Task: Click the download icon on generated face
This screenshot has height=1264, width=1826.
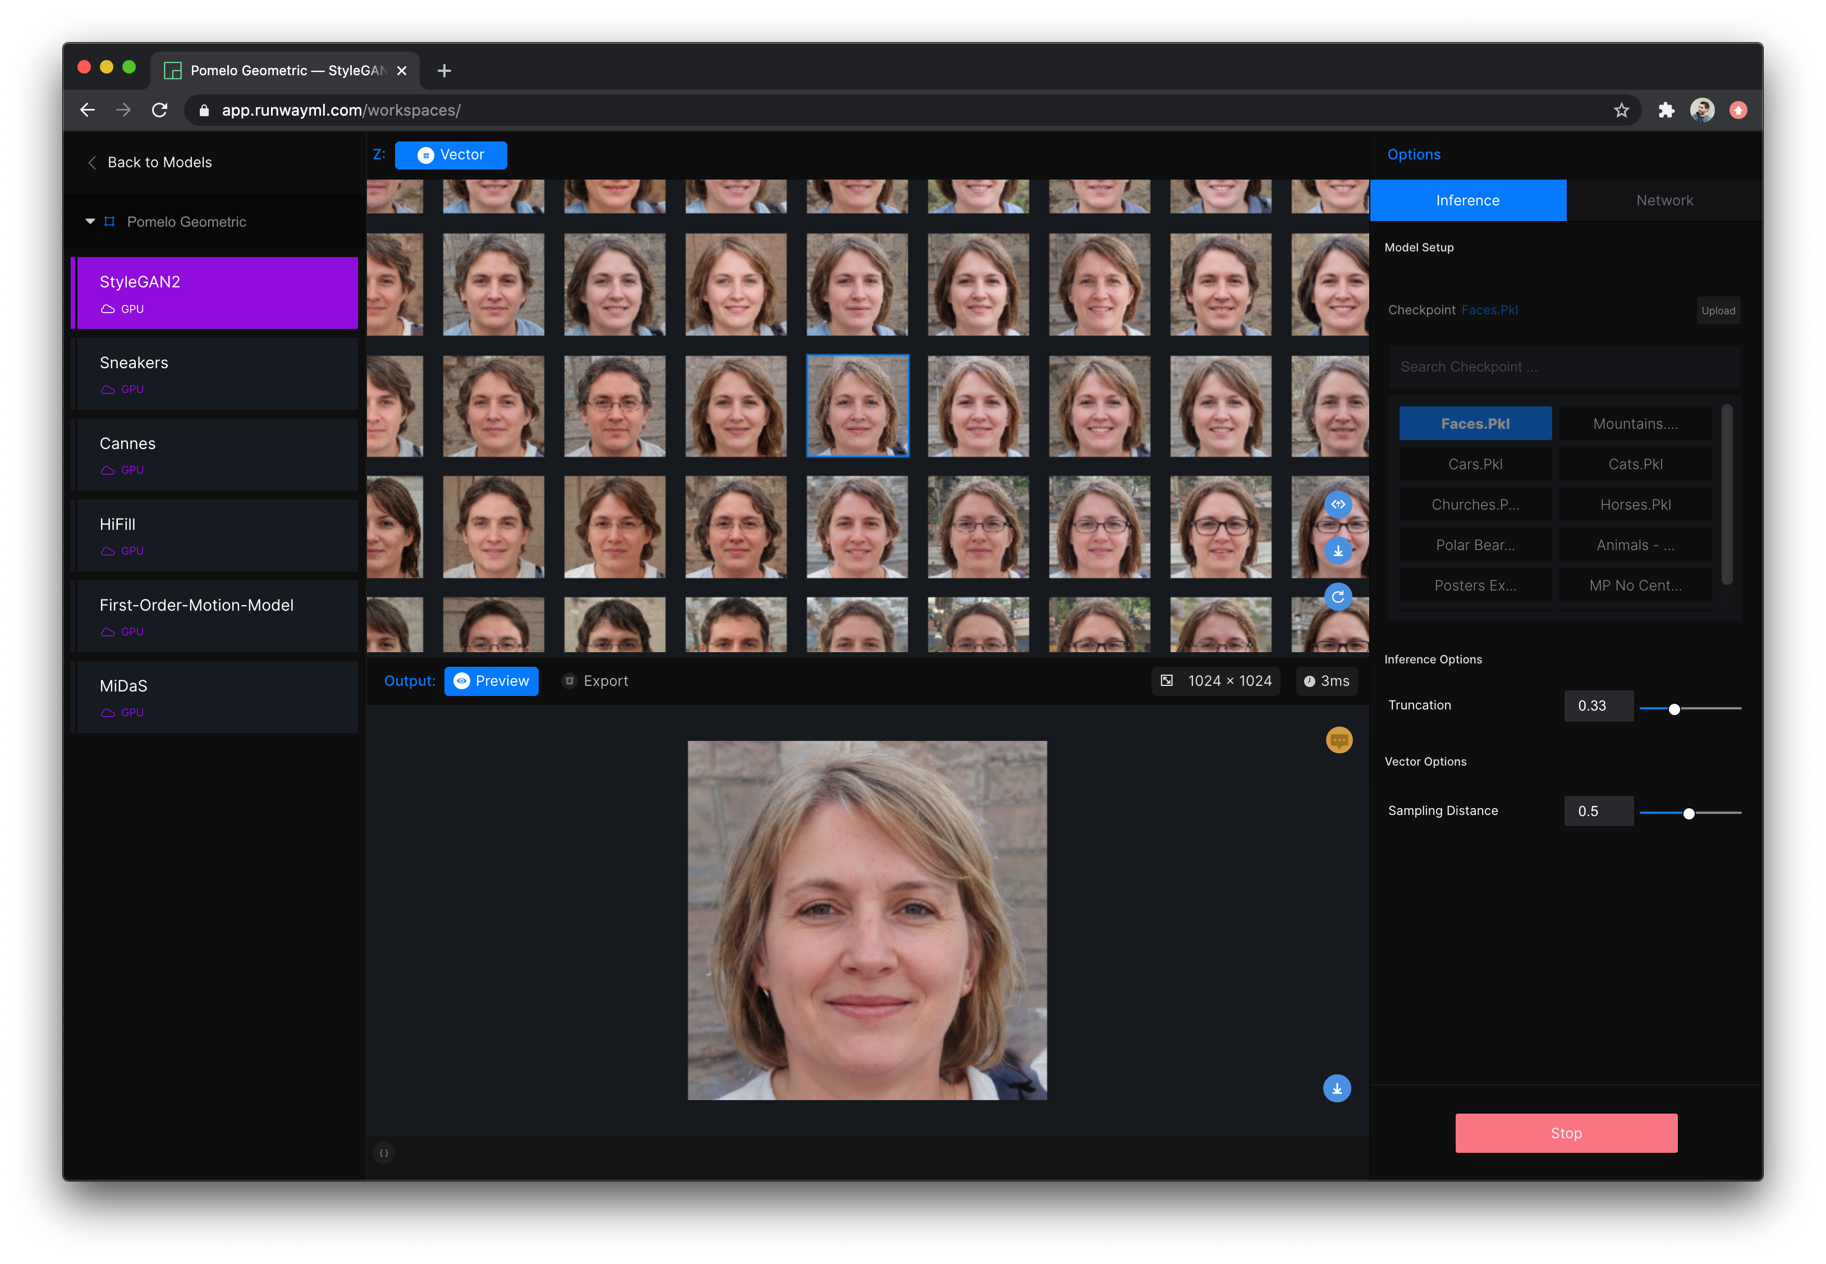Action: [x=1336, y=1088]
